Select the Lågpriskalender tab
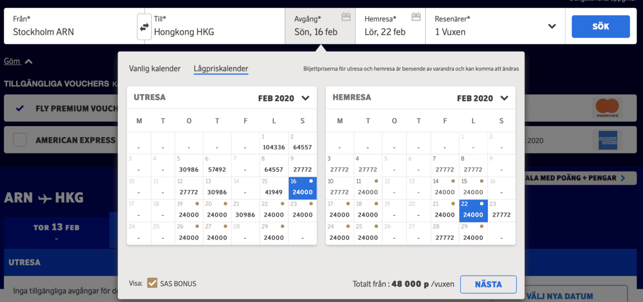 point(221,69)
